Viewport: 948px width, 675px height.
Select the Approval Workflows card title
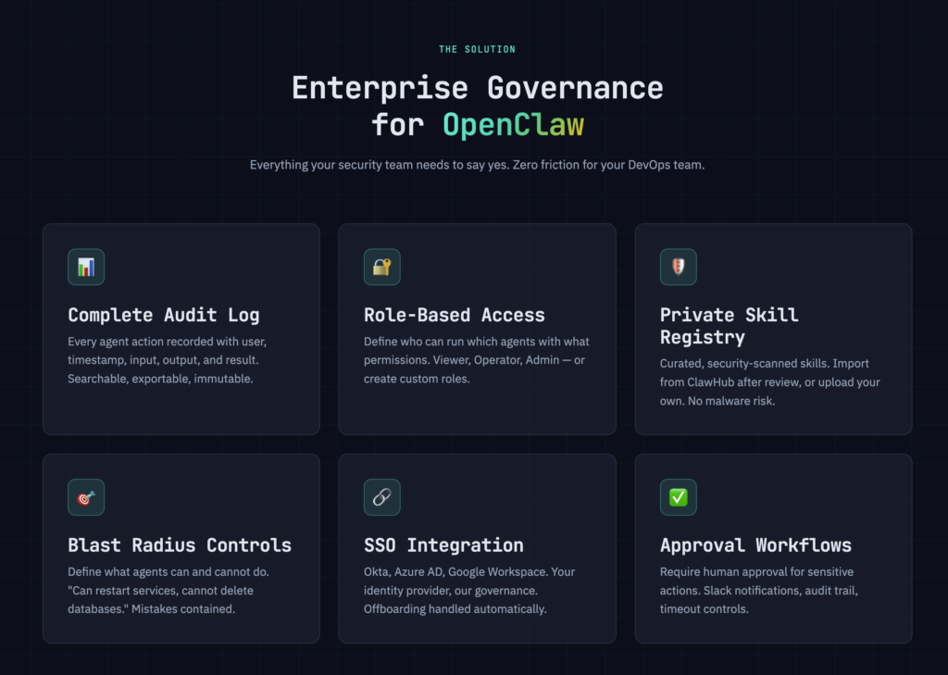click(755, 545)
